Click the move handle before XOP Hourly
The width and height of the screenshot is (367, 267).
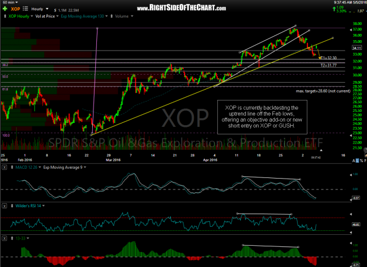5,17
